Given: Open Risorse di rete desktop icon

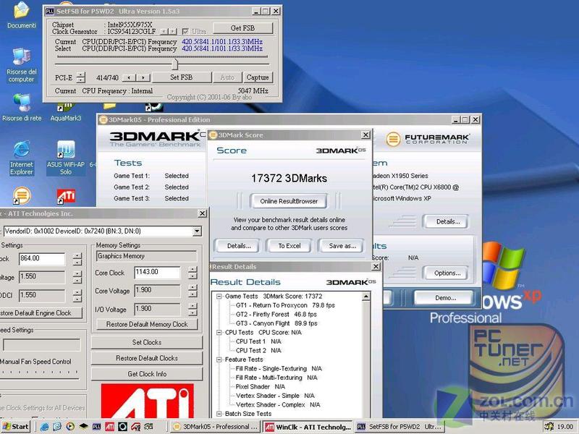Looking at the screenshot, I should point(22,108).
